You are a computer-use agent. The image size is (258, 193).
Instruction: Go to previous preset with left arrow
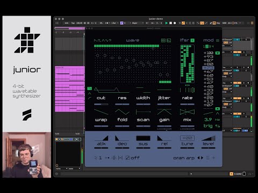click(x=198, y=158)
